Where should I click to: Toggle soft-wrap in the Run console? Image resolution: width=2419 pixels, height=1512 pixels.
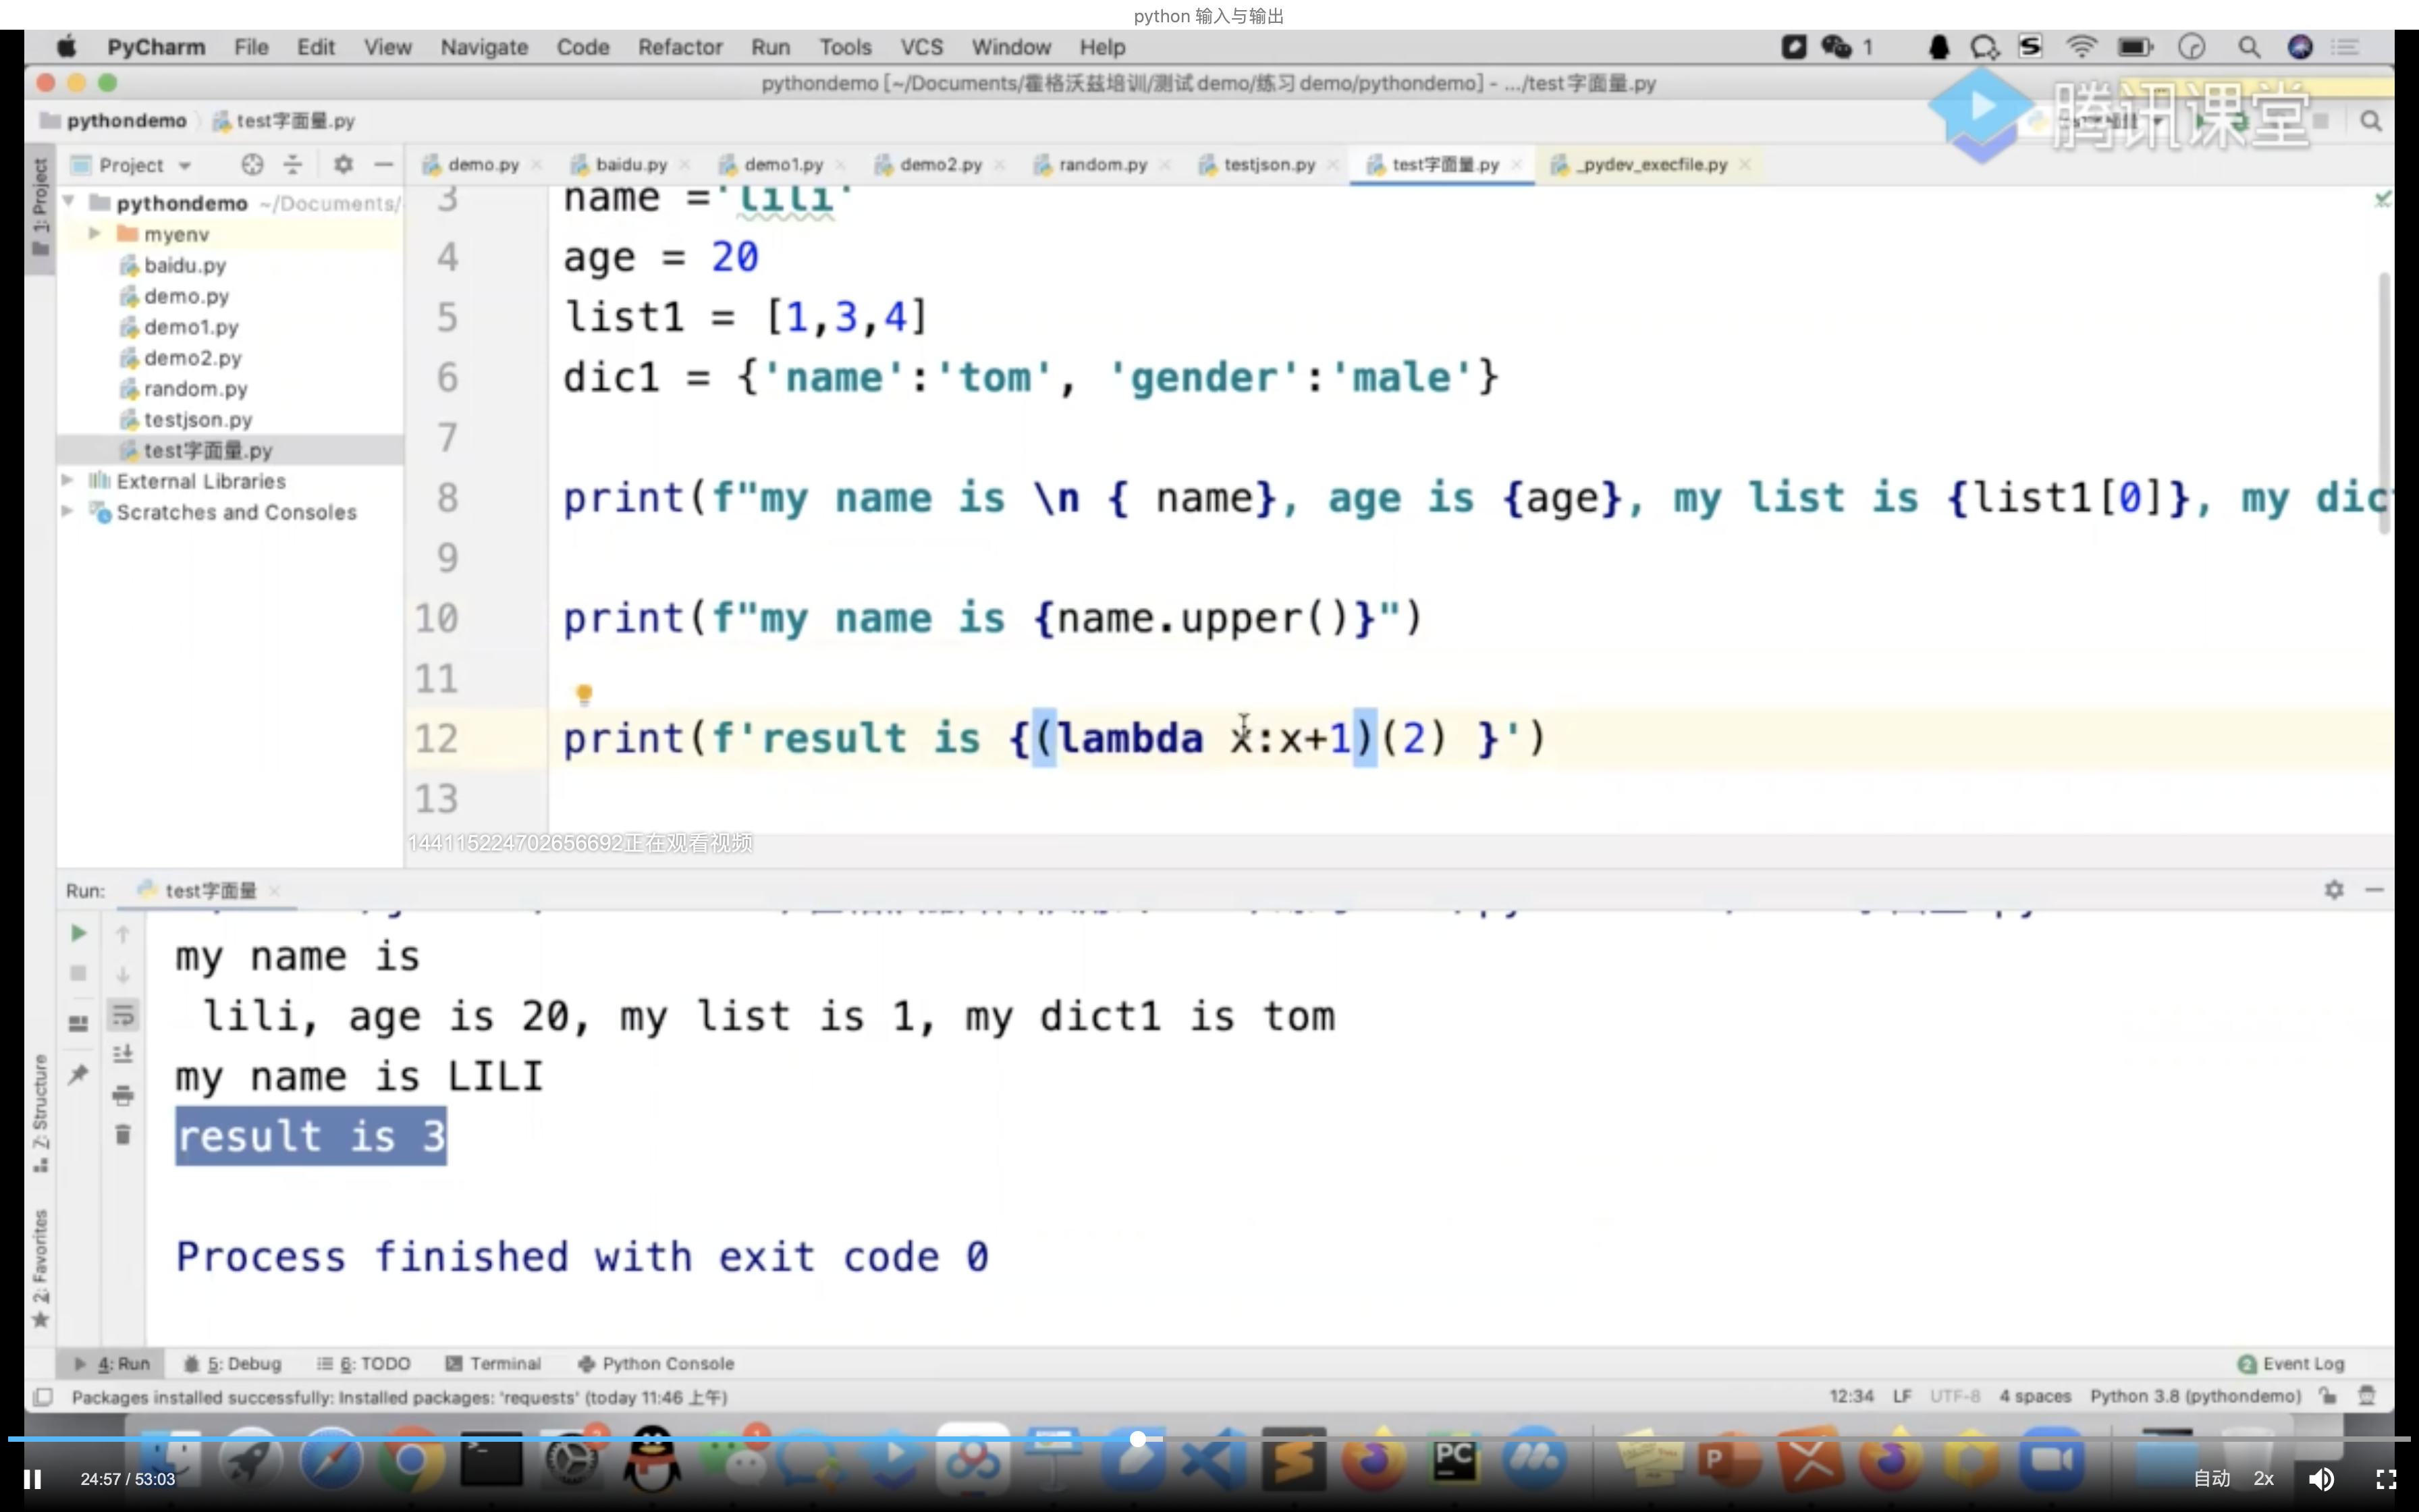point(123,1015)
